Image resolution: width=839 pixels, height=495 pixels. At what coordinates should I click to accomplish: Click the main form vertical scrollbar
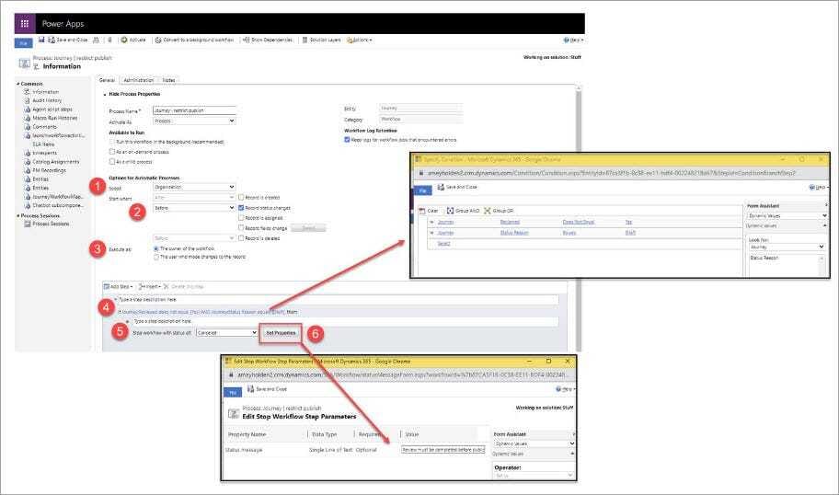point(578,214)
